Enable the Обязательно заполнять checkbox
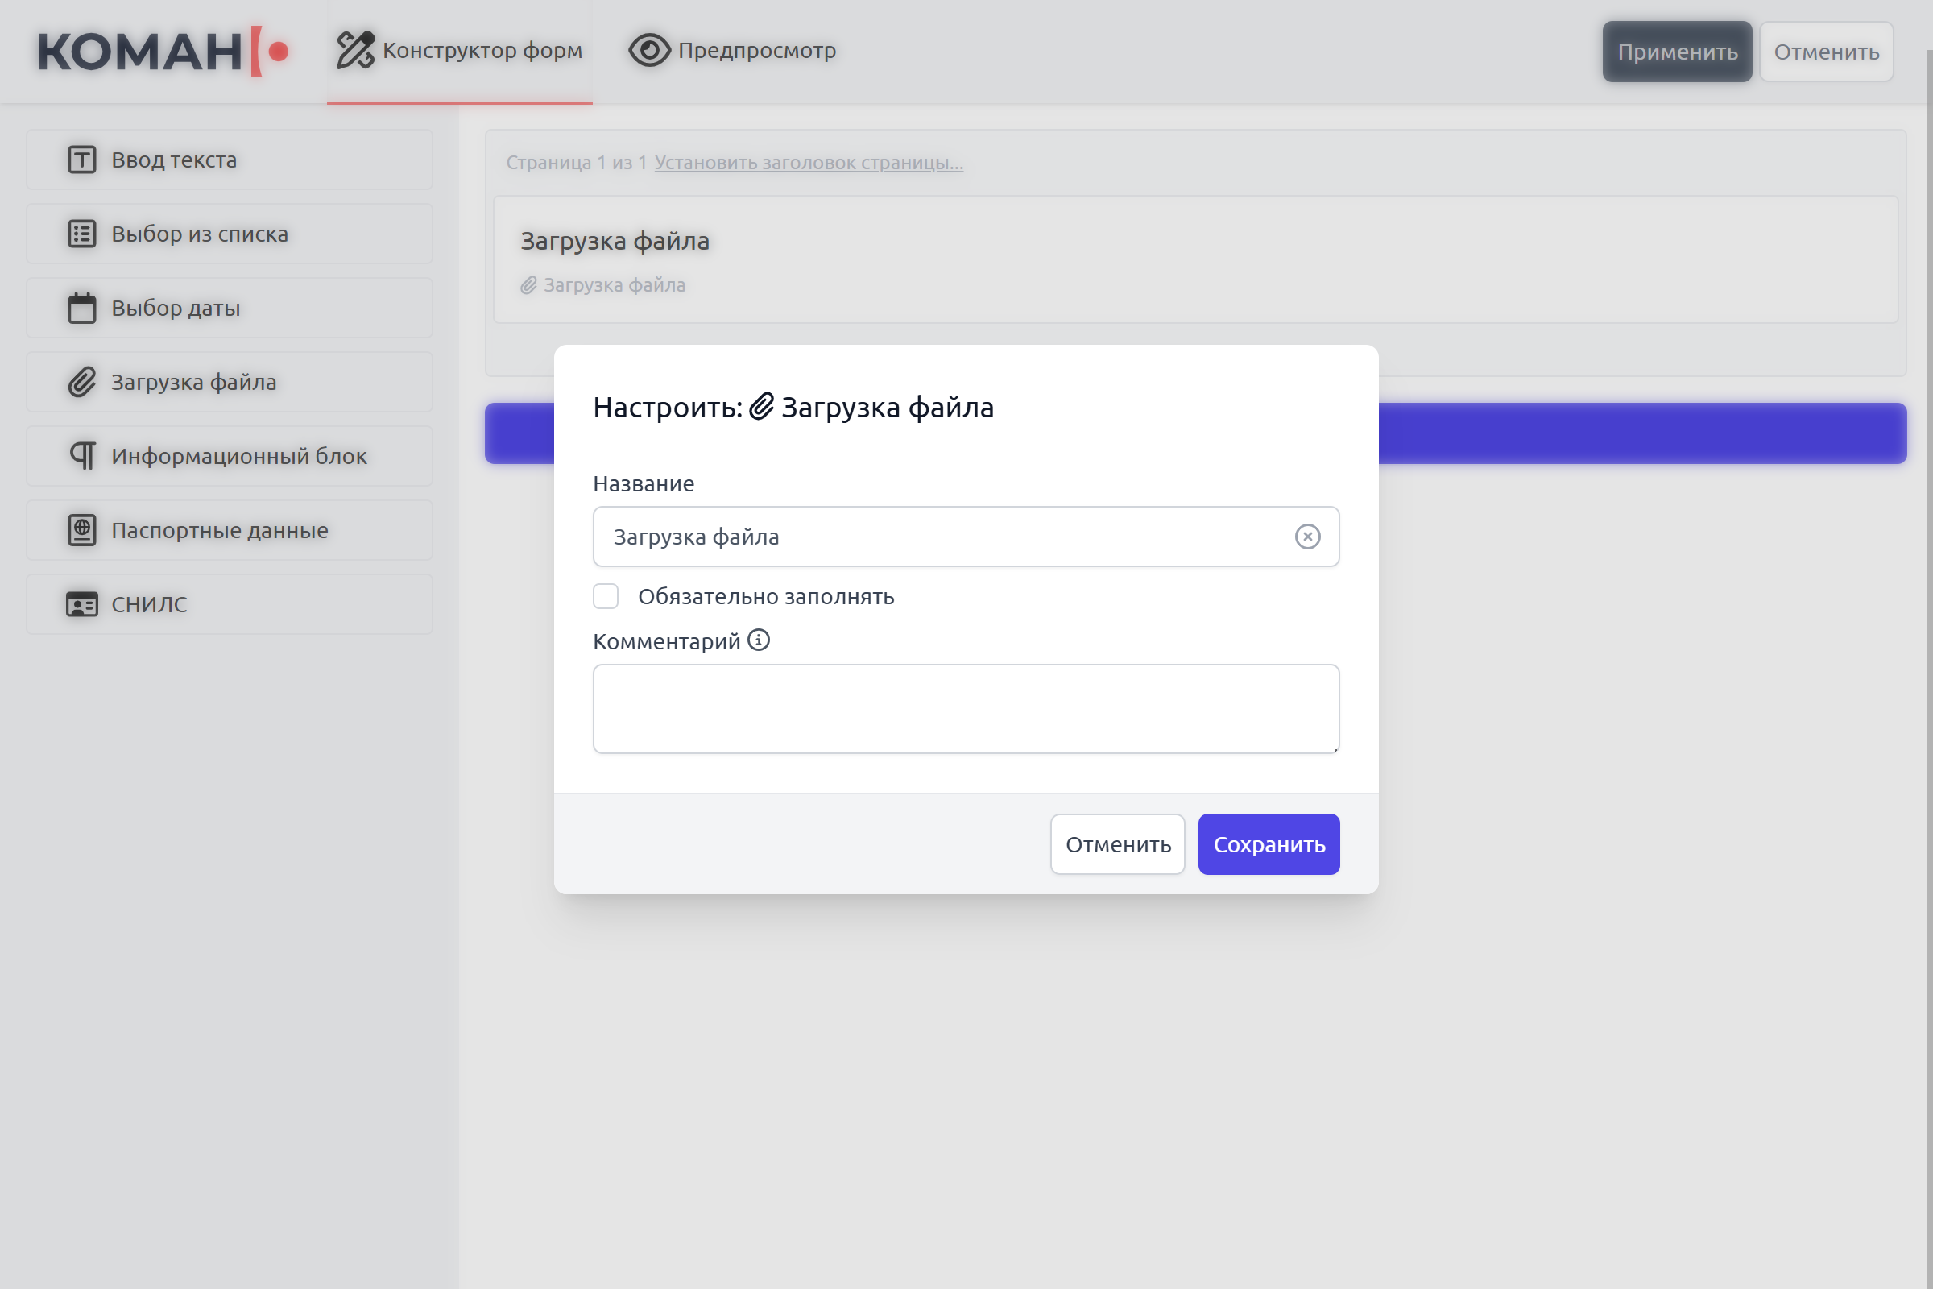 pyautogui.click(x=606, y=596)
